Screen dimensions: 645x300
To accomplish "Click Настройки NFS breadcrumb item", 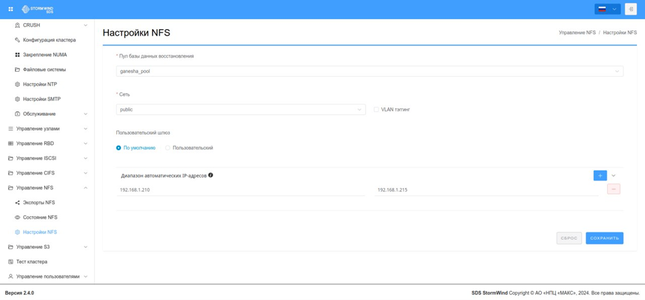I will click(x=620, y=32).
